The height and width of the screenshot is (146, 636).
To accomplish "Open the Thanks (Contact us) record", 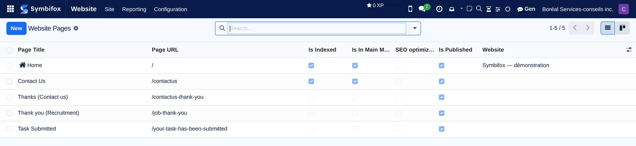I will (43, 97).
